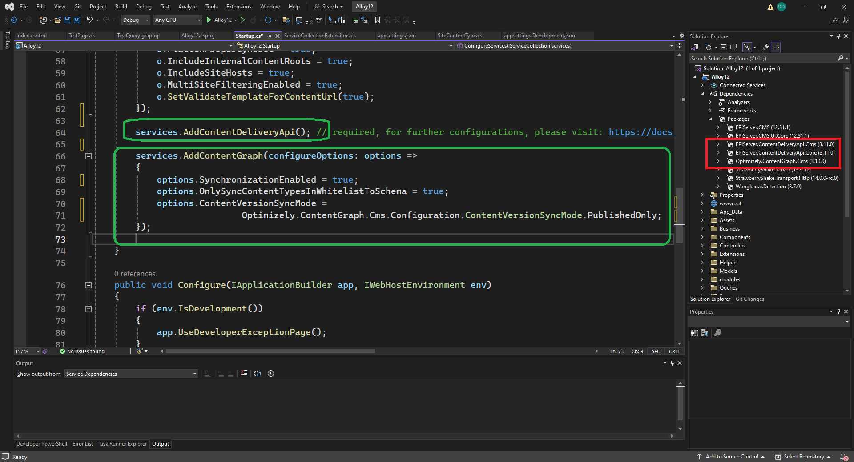
Task: Toggle word wrap in Output panel
Action: 258,374
